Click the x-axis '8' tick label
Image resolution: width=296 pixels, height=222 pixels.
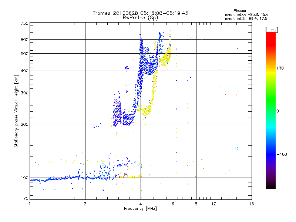point(196,204)
